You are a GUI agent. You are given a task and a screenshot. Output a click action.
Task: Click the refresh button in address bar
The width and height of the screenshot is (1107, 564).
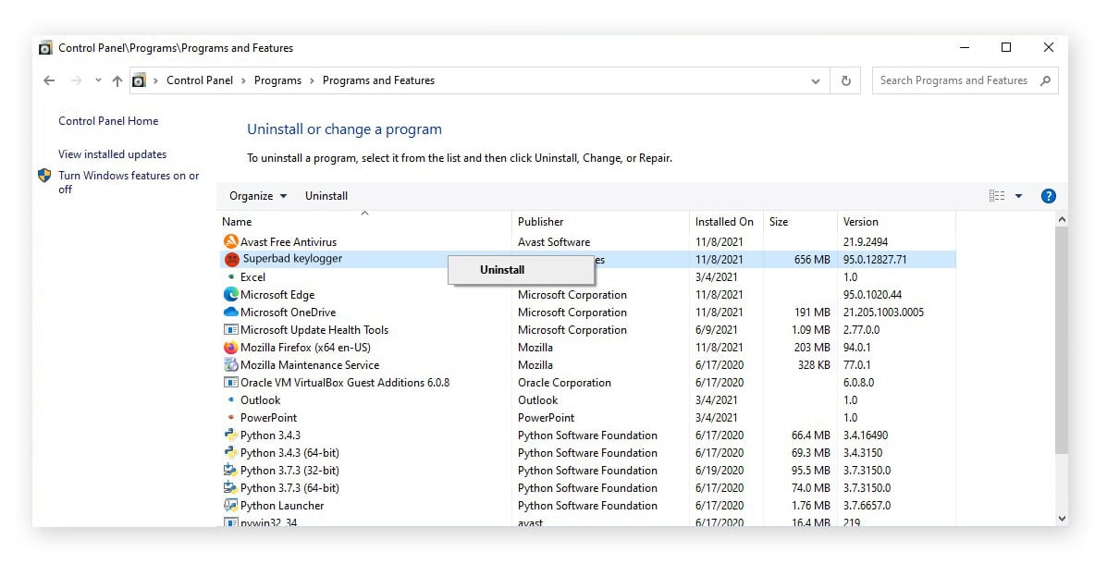click(x=846, y=80)
